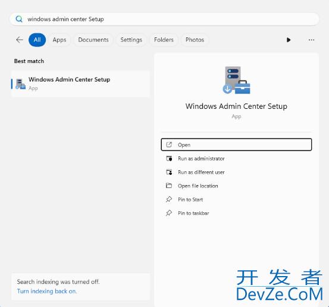Click the Open action icon
This screenshot has height=307, width=329.
tap(169, 145)
